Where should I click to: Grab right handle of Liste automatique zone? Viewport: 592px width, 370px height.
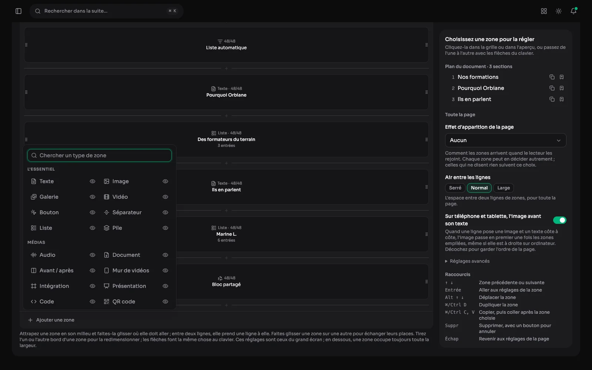click(x=427, y=45)
